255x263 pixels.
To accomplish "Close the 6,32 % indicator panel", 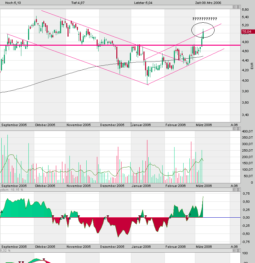I will [238, 250].
